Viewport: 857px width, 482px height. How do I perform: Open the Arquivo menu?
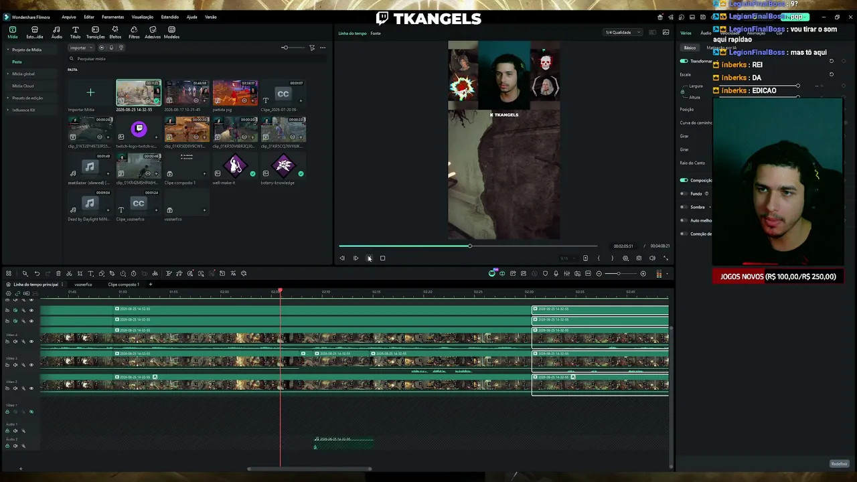[68, 17]
